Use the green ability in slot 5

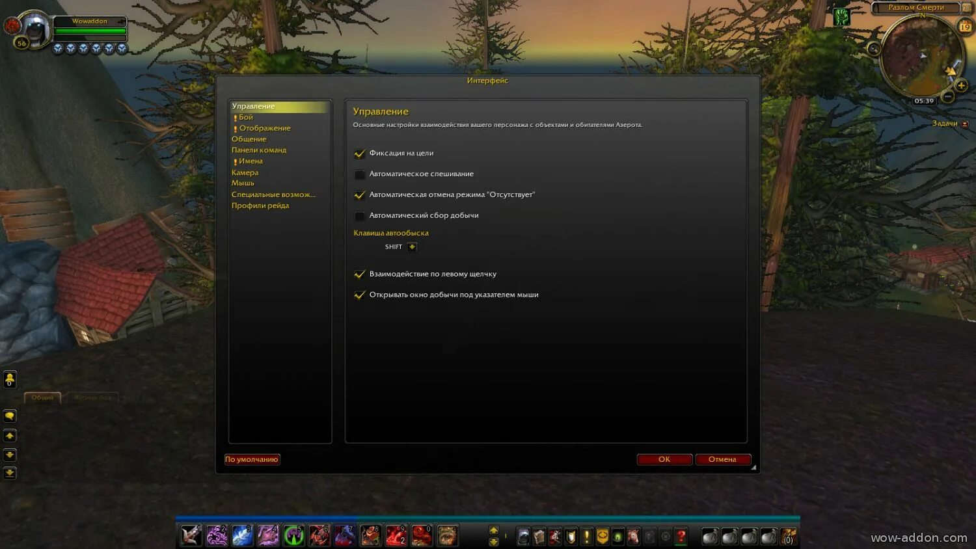(293, 535)
